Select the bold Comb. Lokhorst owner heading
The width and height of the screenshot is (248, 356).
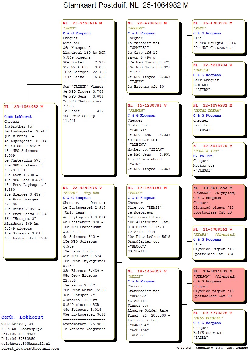(22, 317)
